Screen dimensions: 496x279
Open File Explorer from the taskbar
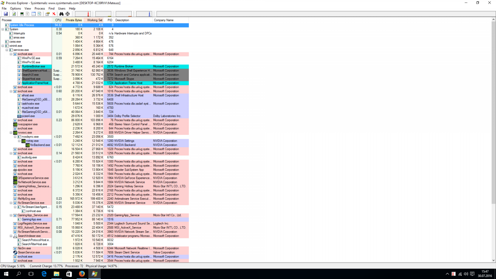pyautogui.click(x=56, y=274)
